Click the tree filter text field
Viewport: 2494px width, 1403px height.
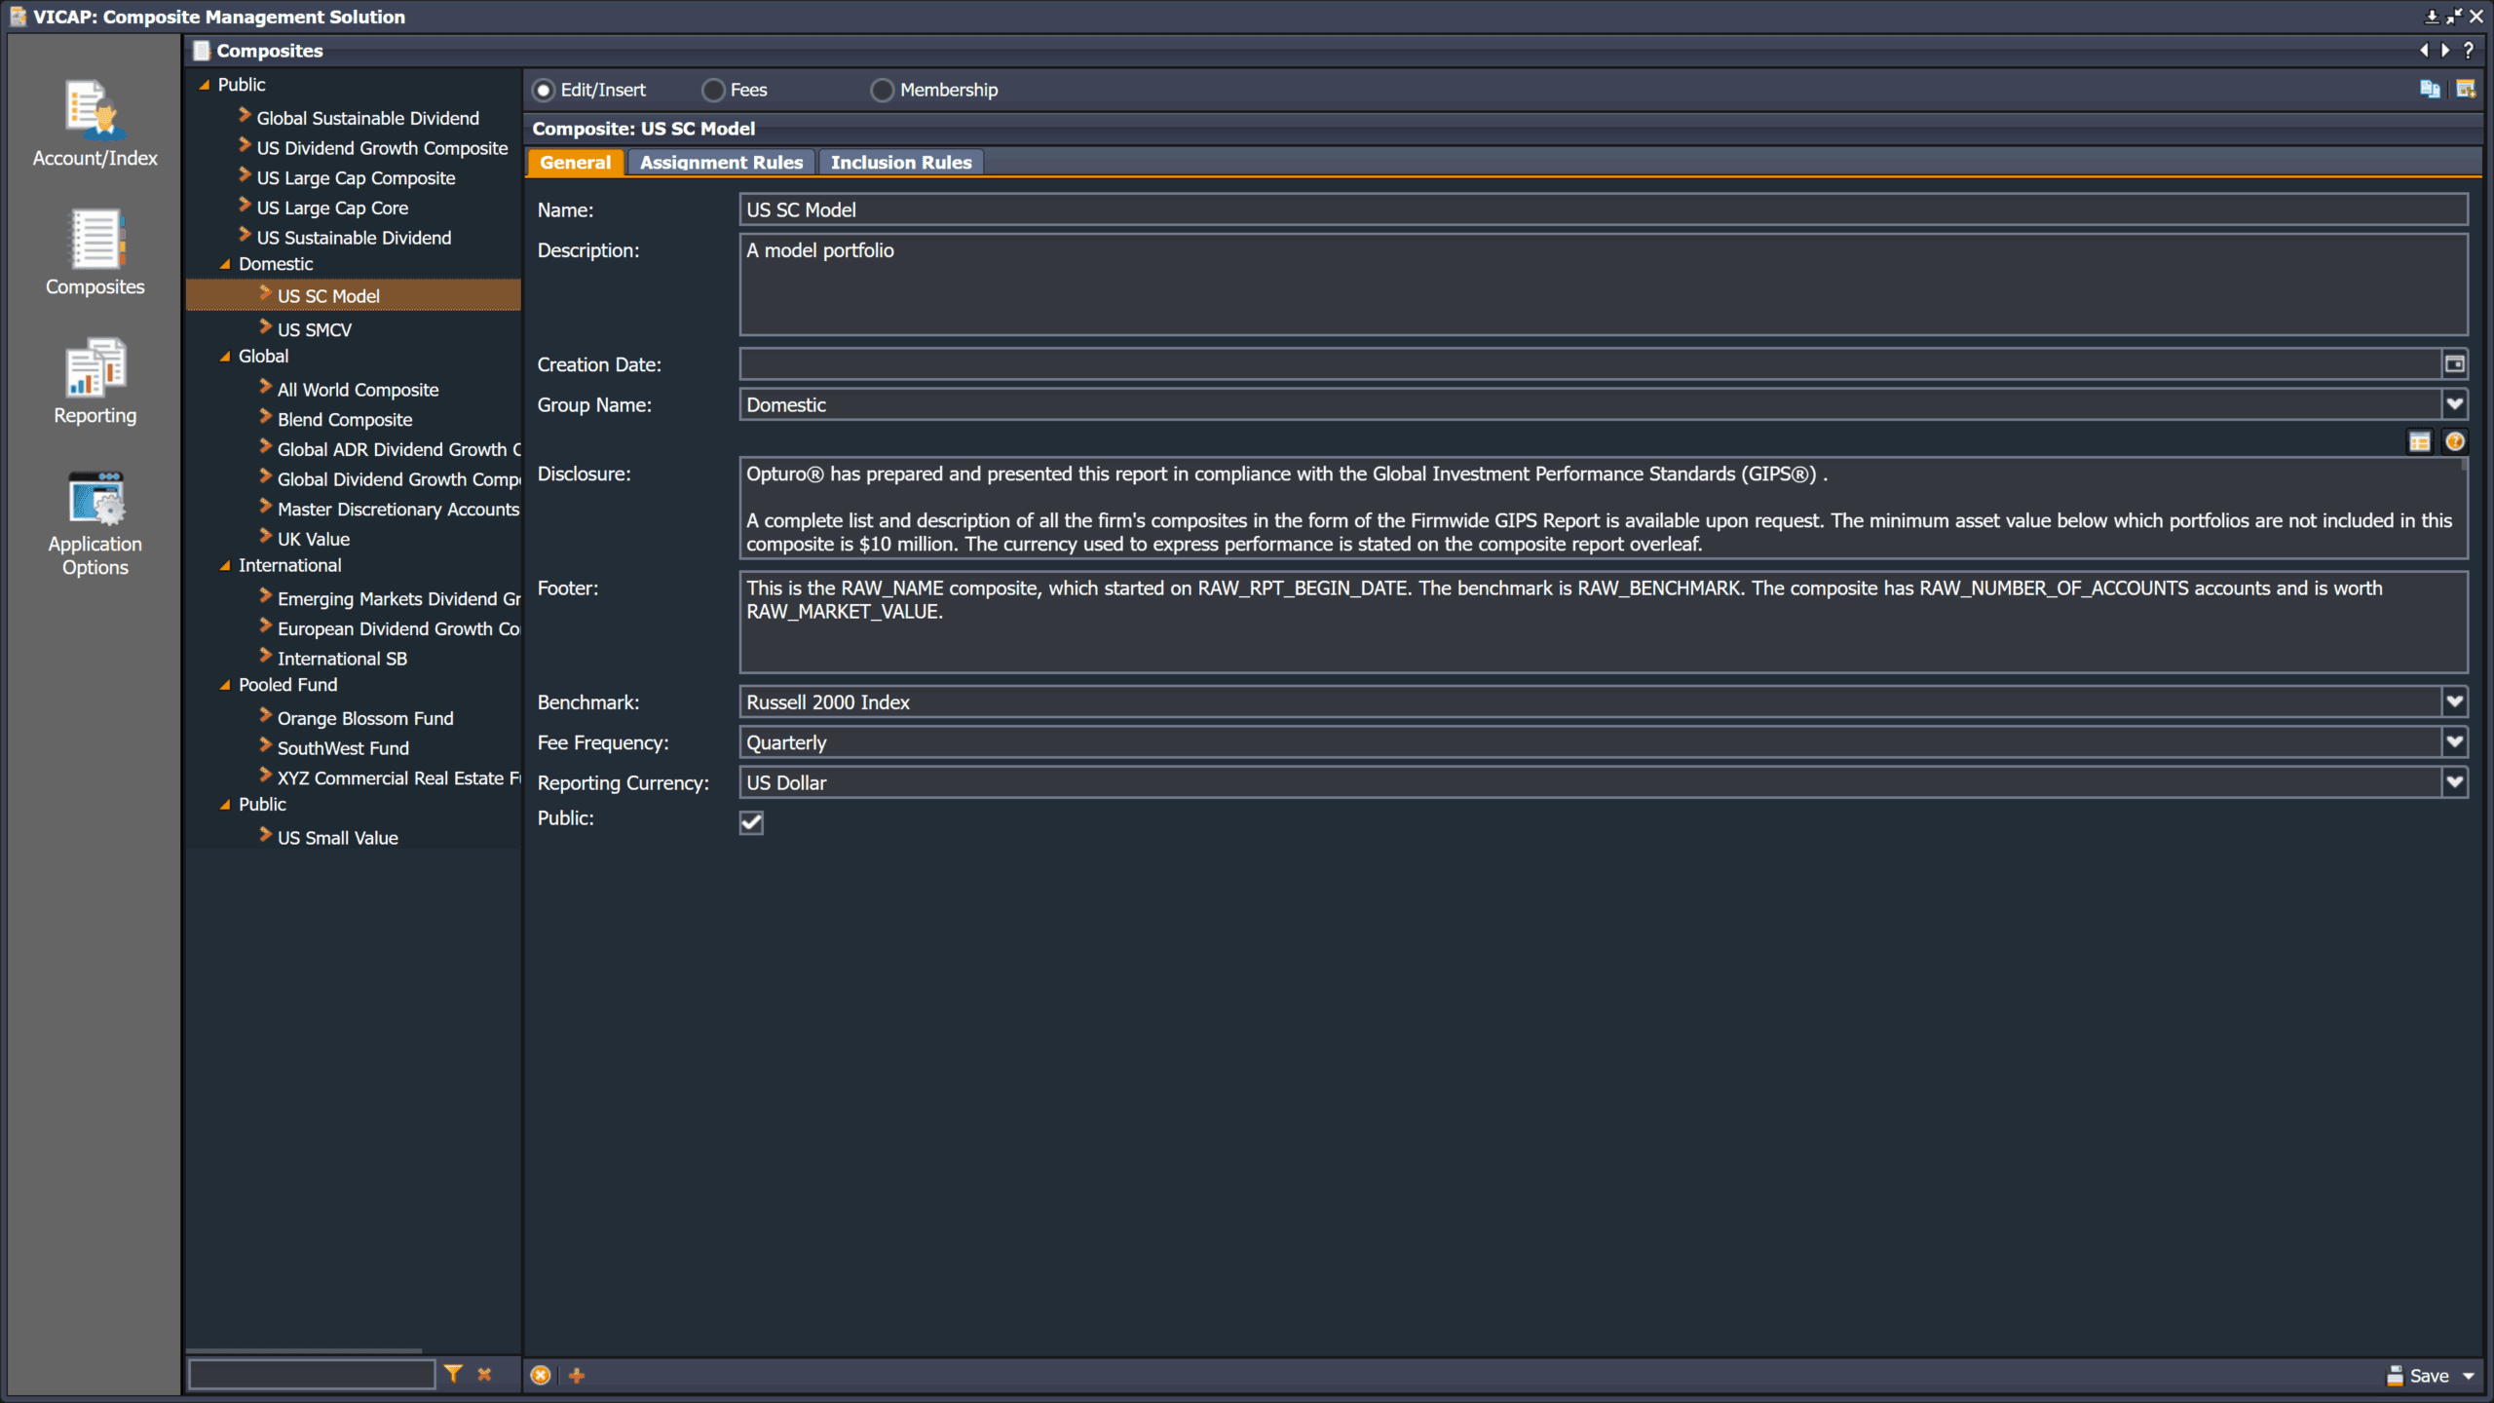click(312, 1374)
